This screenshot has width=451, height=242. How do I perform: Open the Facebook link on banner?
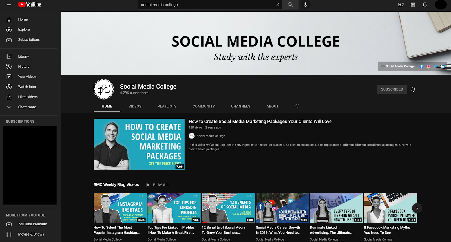[421, 67]
